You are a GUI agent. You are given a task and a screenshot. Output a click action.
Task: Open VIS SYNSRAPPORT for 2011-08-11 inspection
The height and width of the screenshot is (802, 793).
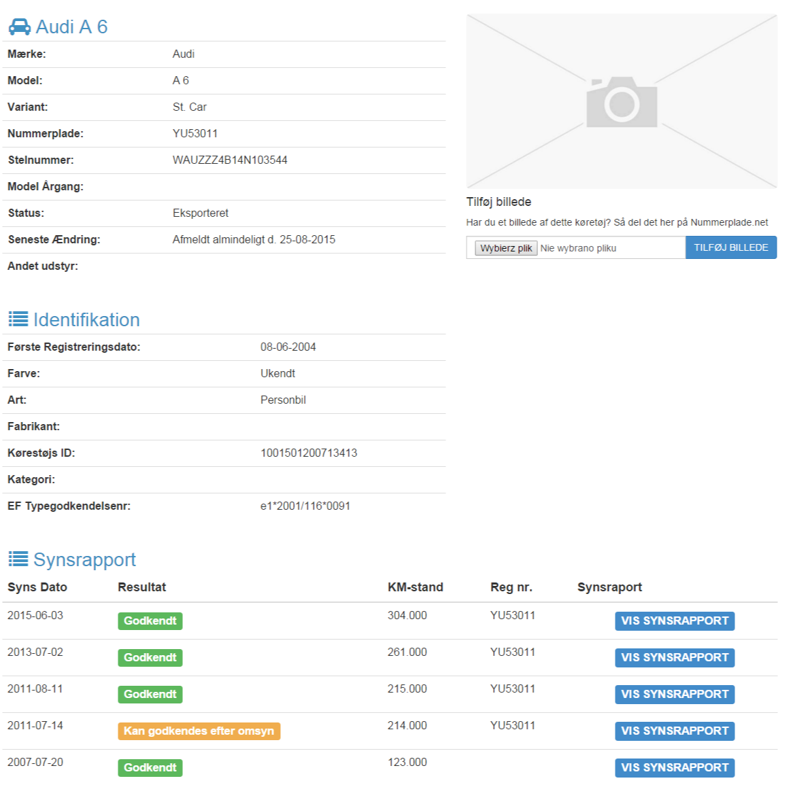[674, 695]
